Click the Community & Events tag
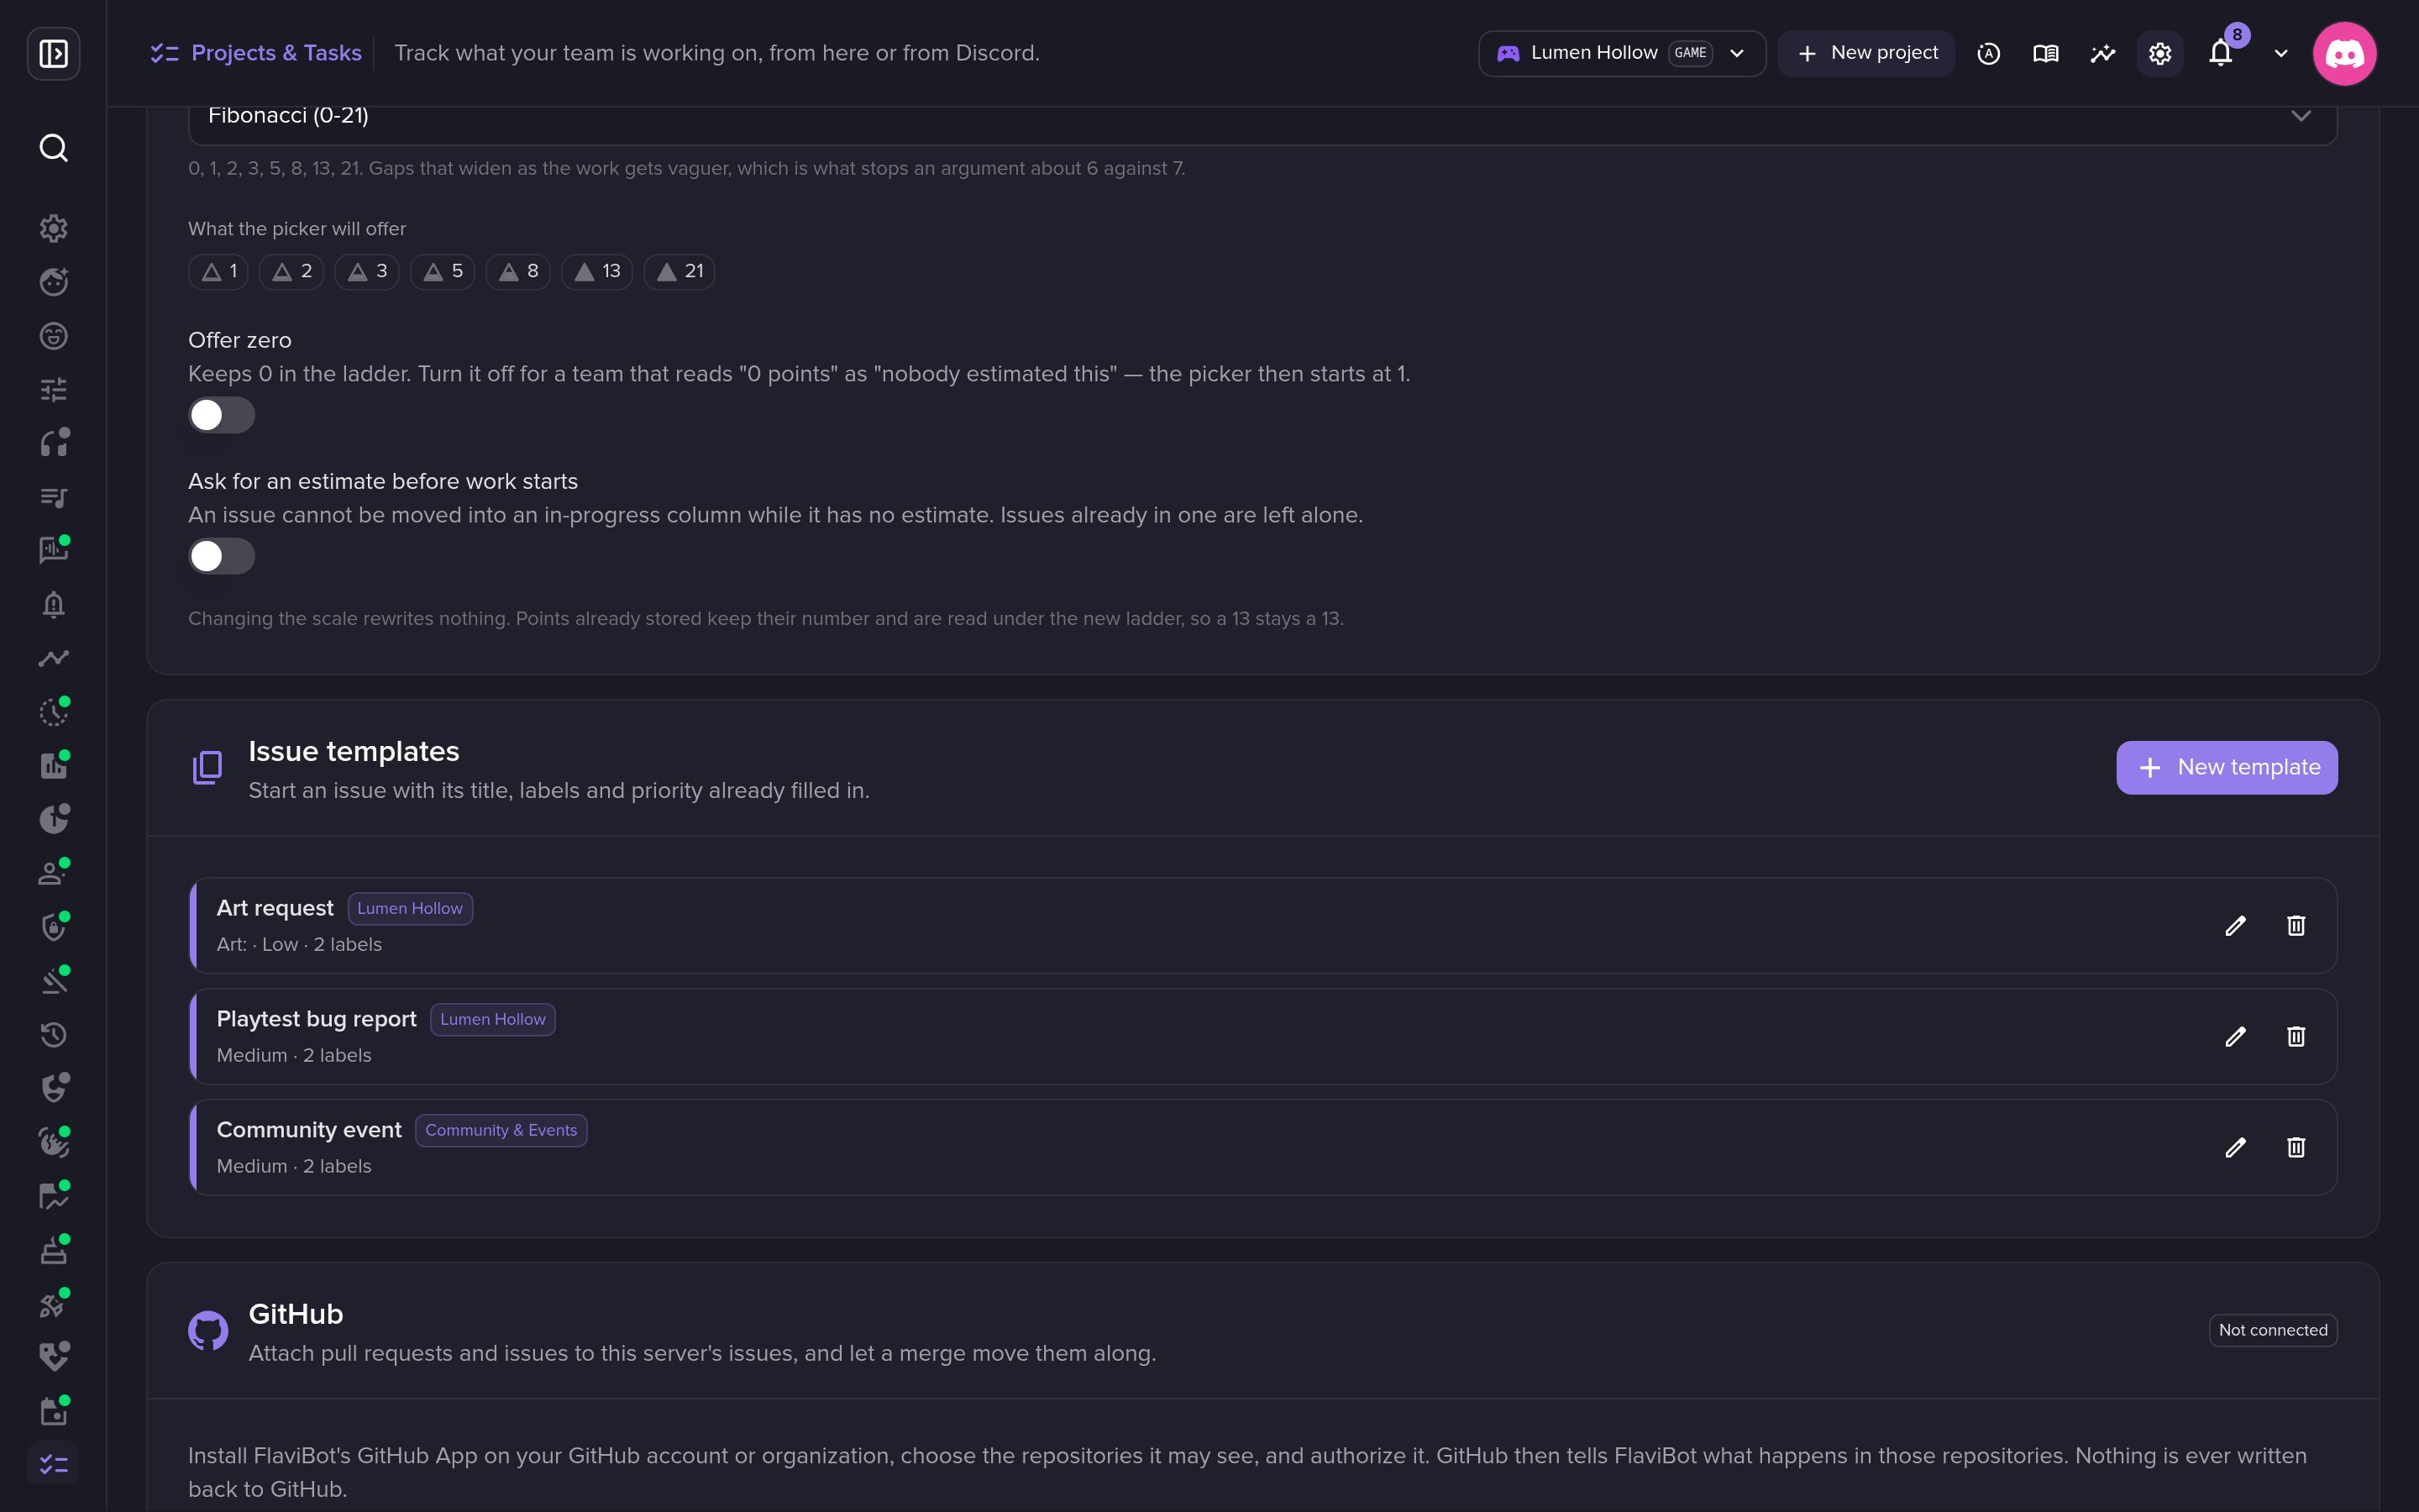 pos(501,1131)
